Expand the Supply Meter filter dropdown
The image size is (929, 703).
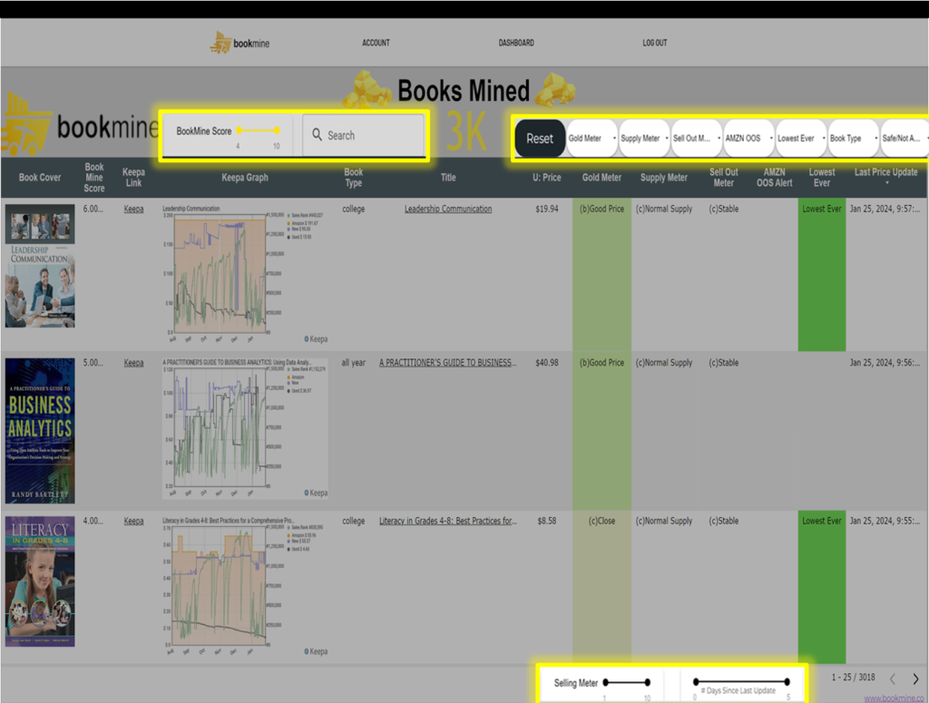pos(643,139)
